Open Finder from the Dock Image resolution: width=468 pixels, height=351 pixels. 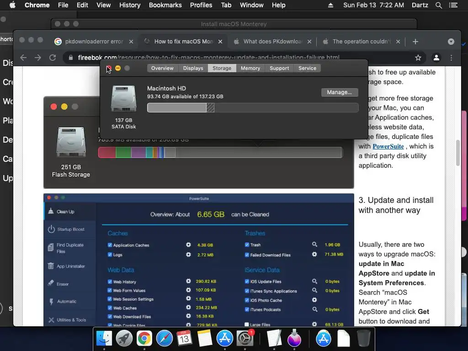pyautogui.click(x=104, y=339)
